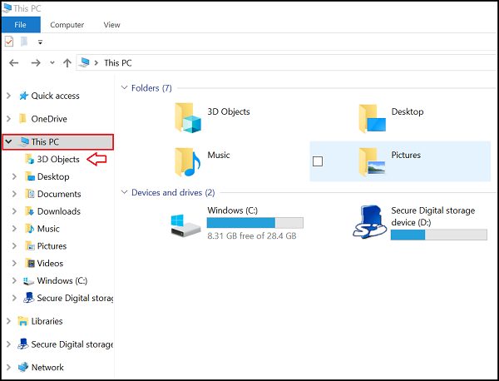Switch to the View ribbon tab
The width and height of the screenshot is (499, 381).
pos(111,25)
